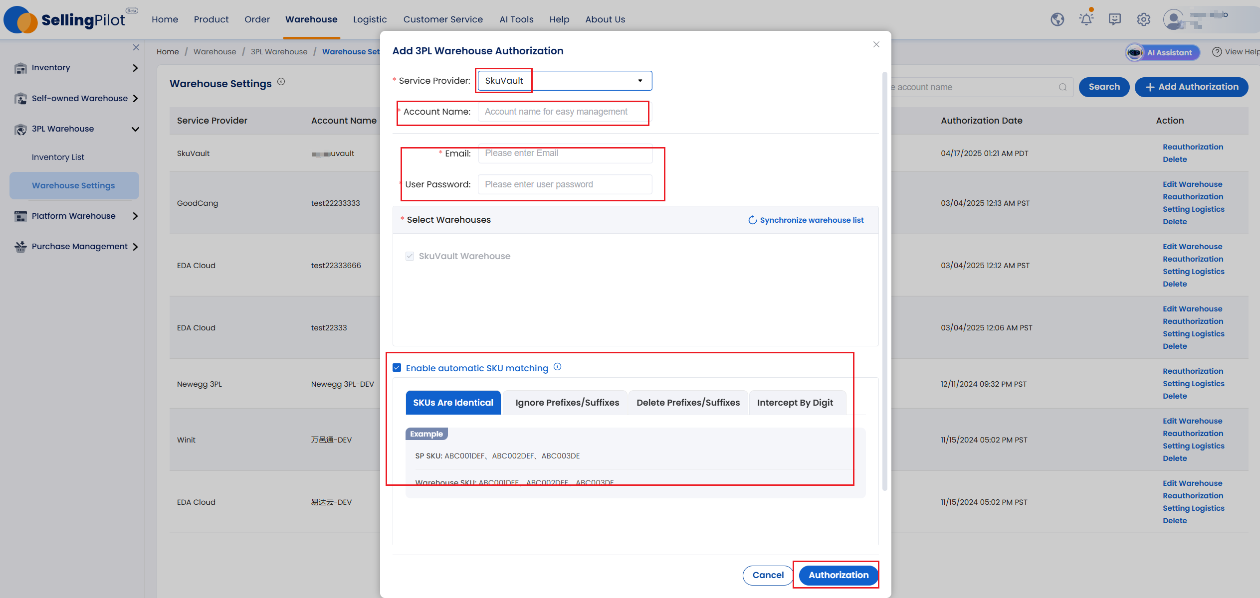Click the Warehouse breadcrumb link
Image resolution: width=1260 pixels, height=598 pixels.
tap(214, 52)
